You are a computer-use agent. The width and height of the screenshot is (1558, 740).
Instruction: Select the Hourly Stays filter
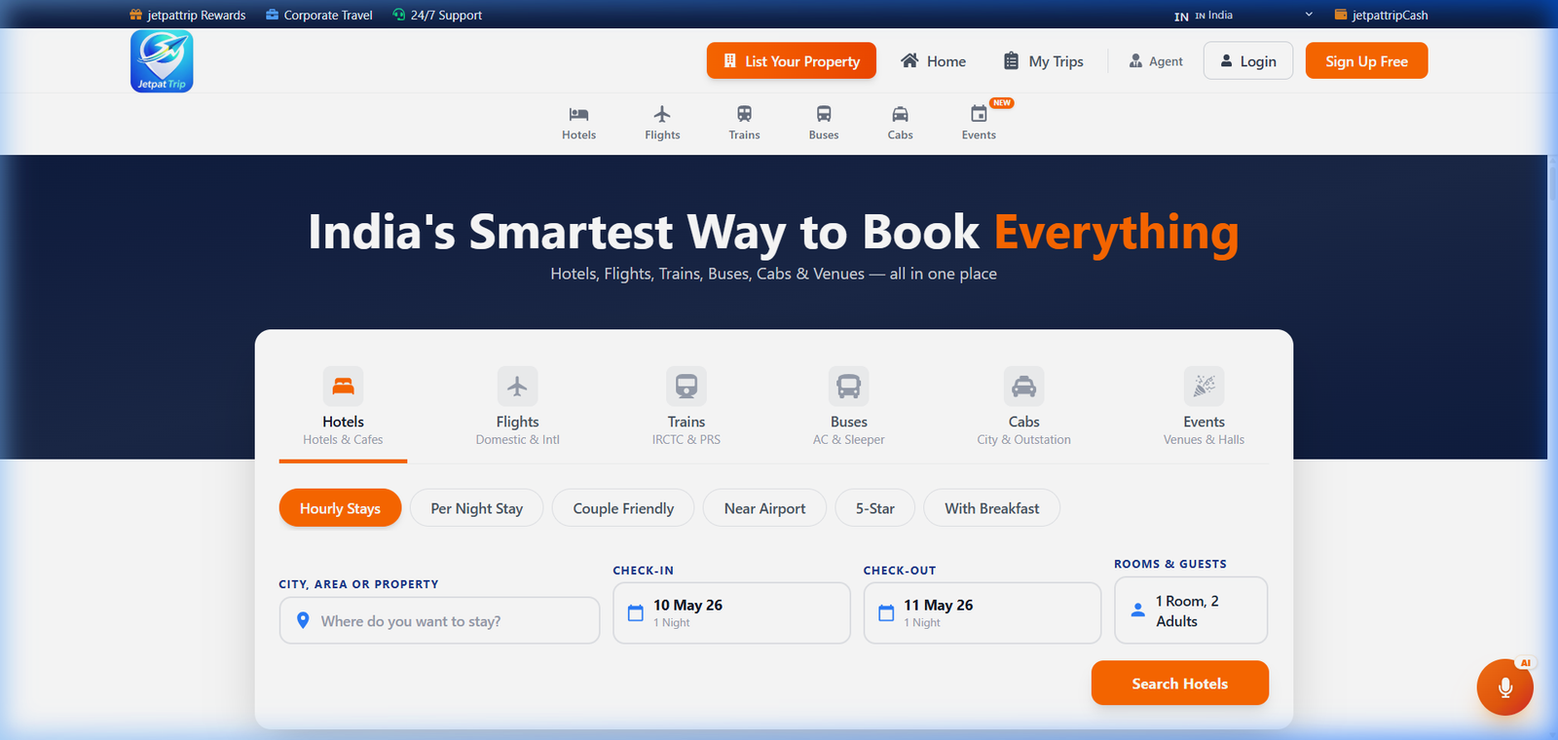340,508
